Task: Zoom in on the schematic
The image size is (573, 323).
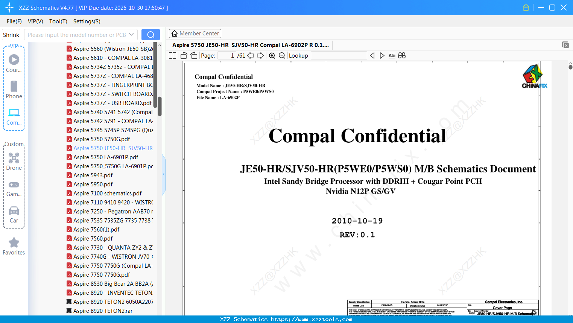Action: coord(272,56)
